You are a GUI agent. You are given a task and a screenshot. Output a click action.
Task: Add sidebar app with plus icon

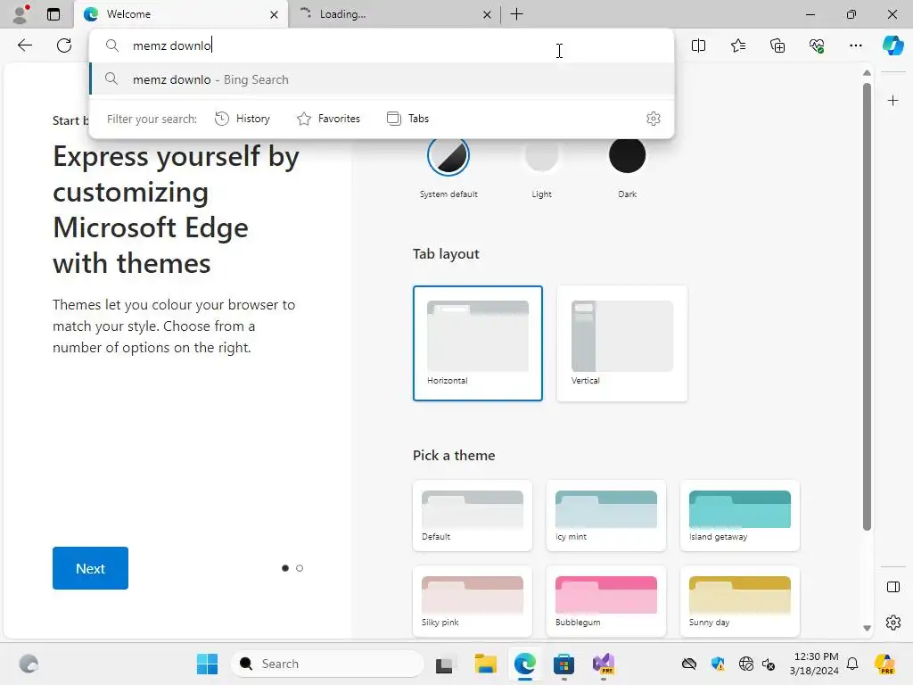tap(892, 101)
